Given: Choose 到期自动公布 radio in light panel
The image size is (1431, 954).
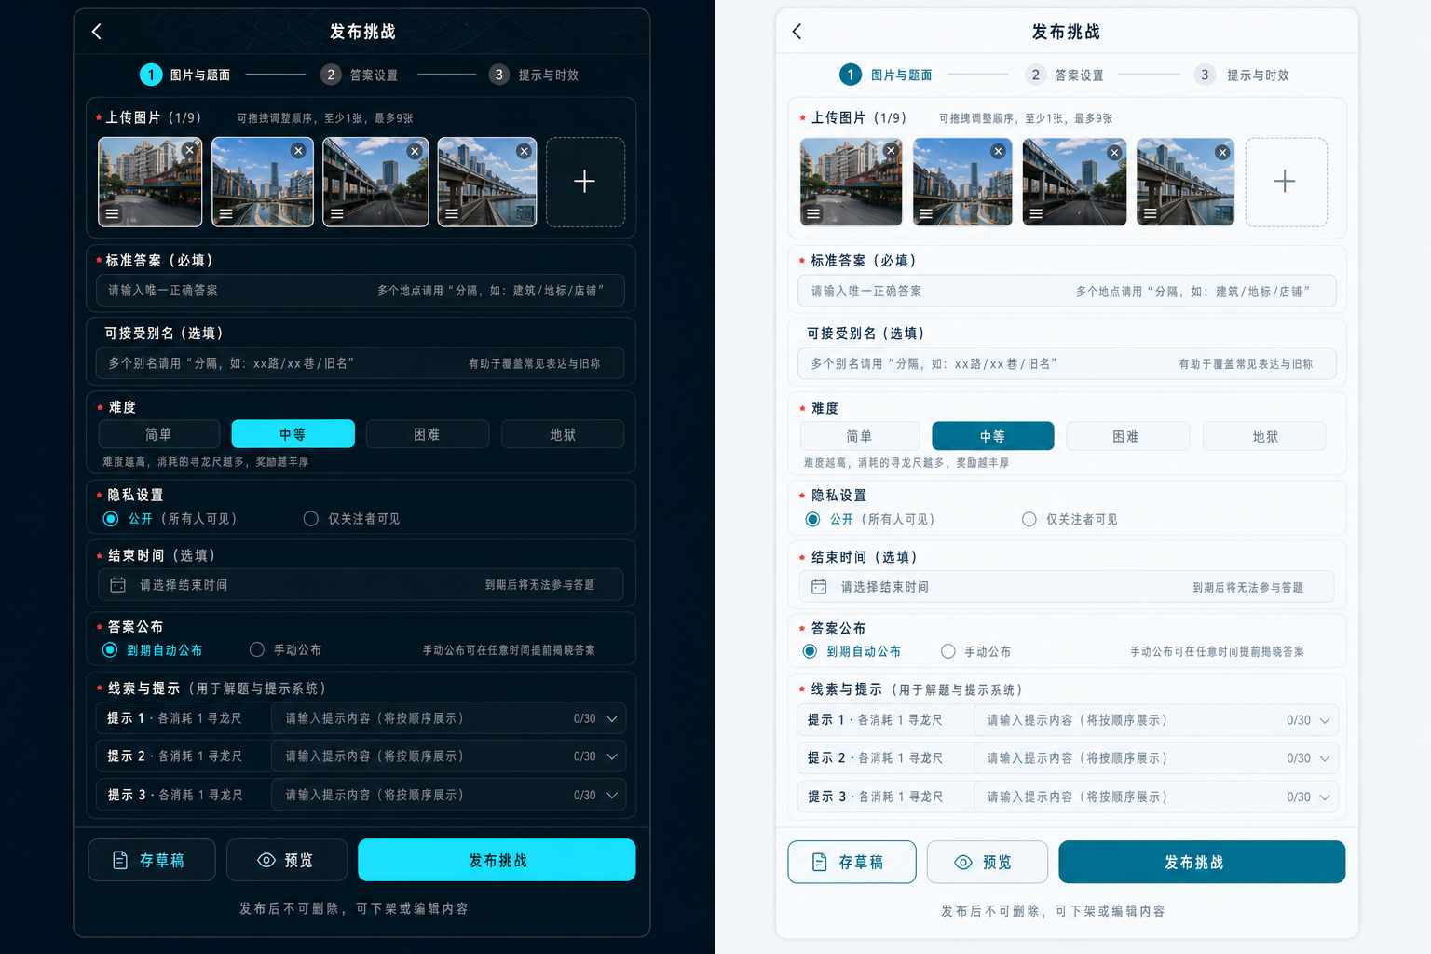Looking at the screenshot, I should pos(810,651).
